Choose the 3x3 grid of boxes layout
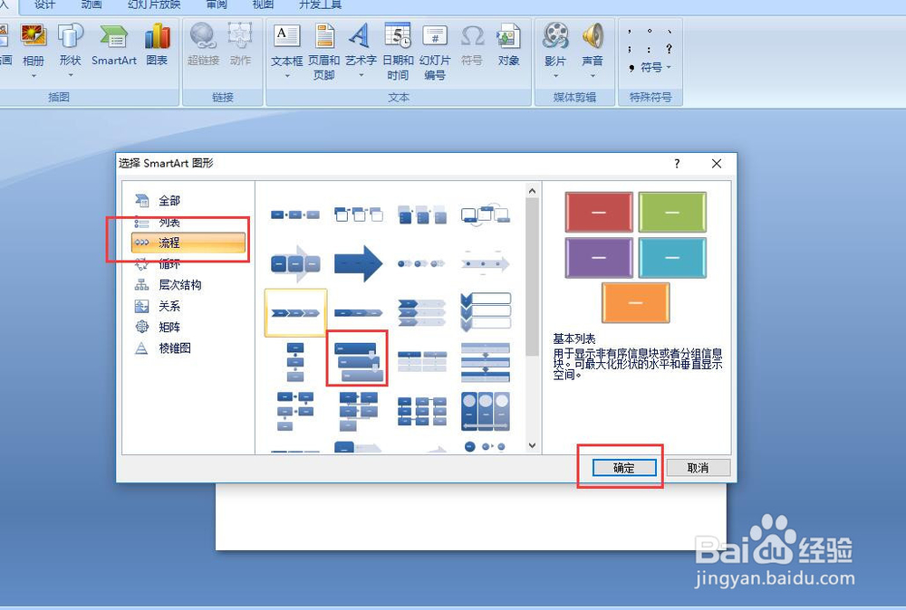This screenshot has height=610, width=906. [422, 412]
